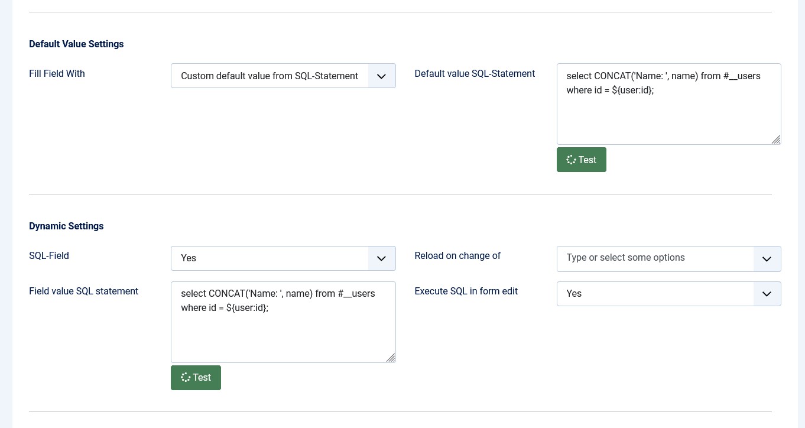Click the Type or select some options field
This screenshot has height=428, width=805.
[625, 258]
